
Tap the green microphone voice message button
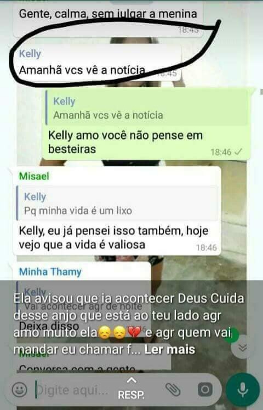pyautogui.click(x=243, y=390)
